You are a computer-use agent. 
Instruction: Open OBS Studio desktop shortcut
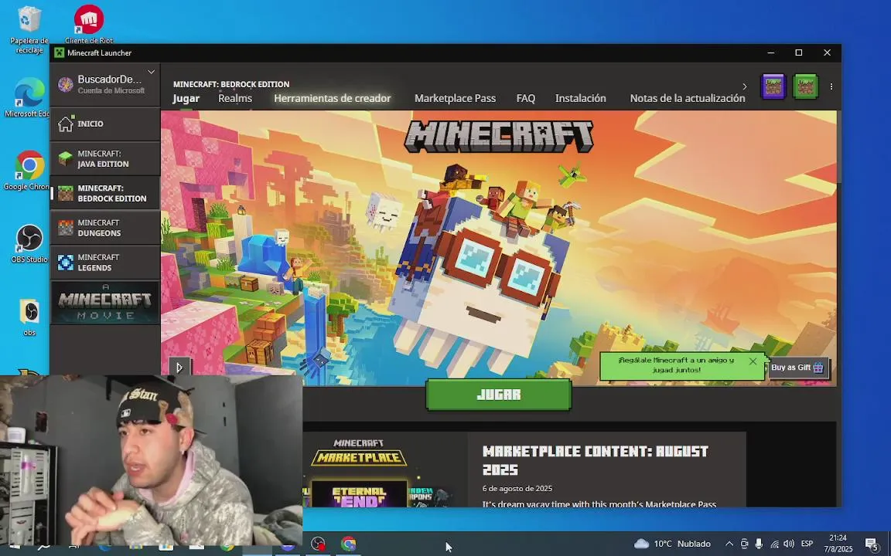coord(29,244)
